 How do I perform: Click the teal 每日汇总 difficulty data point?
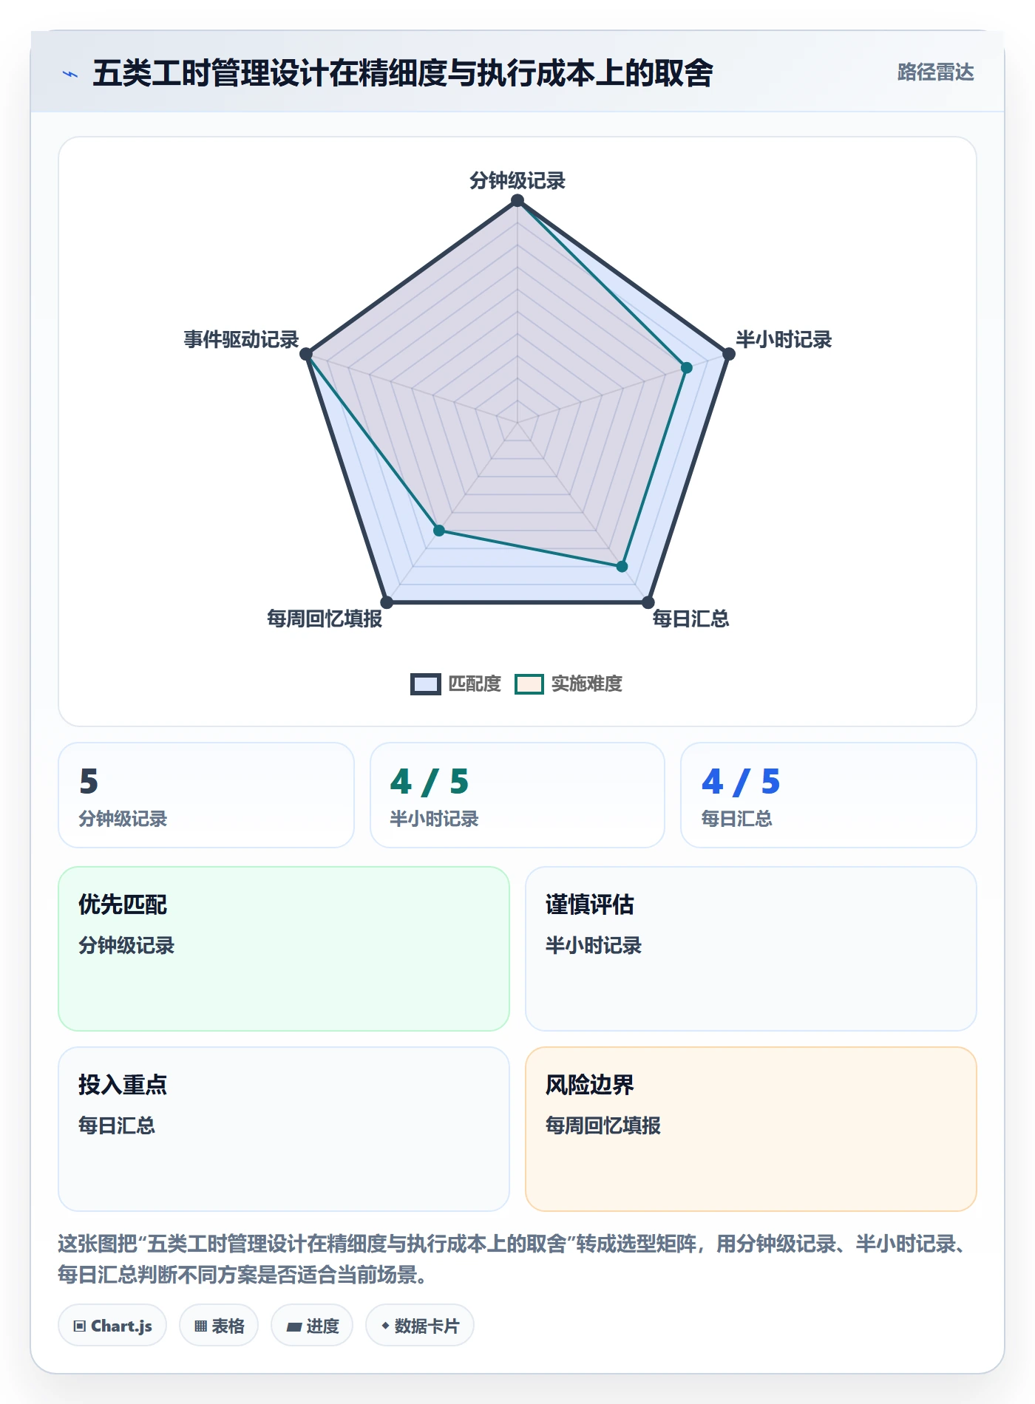tap(622, 566)
